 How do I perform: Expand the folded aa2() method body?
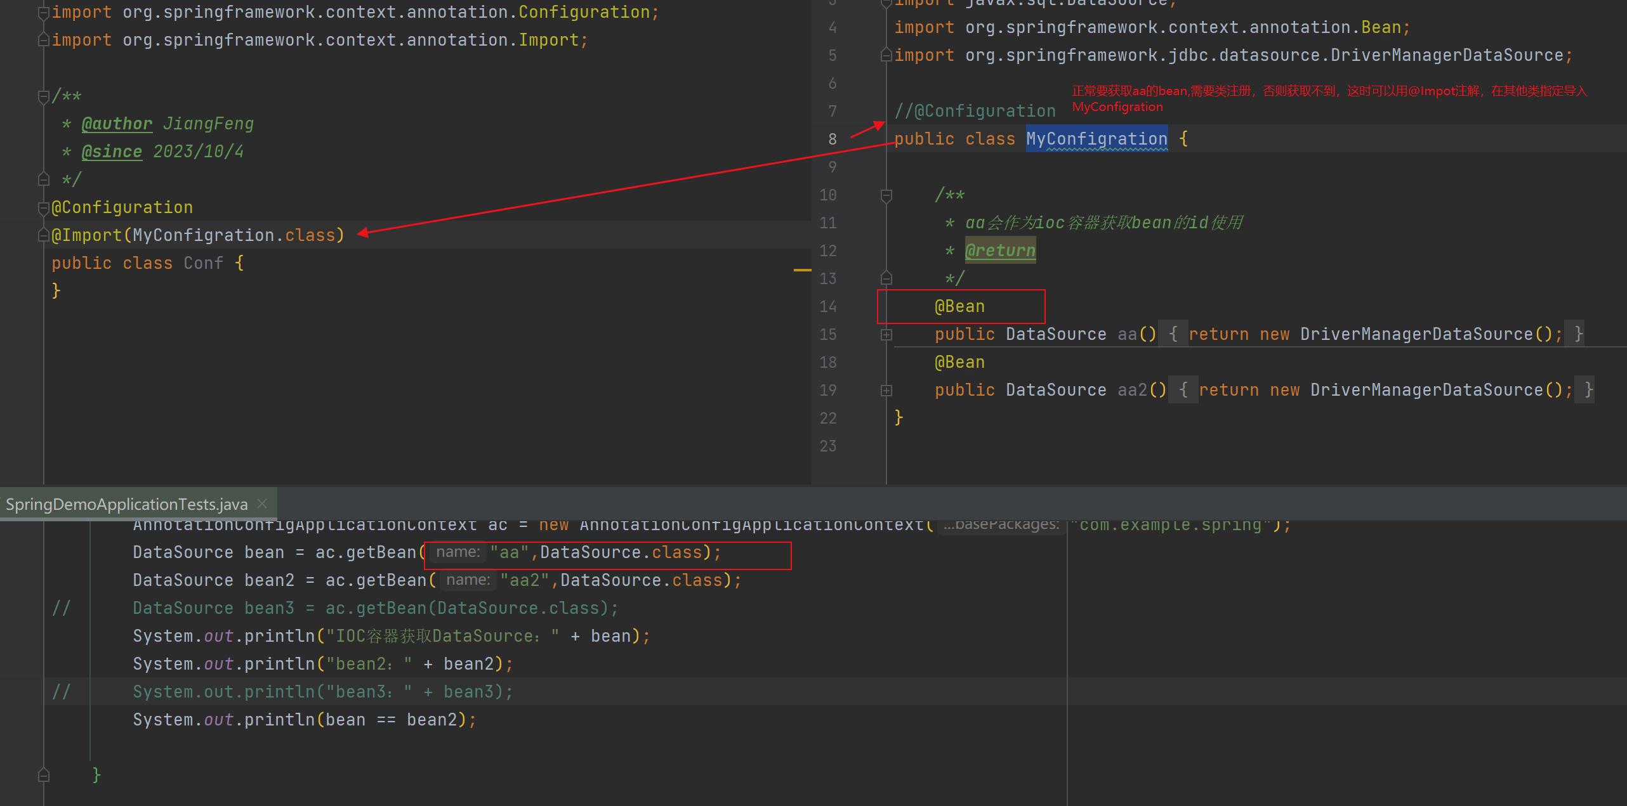pos(886,390)
